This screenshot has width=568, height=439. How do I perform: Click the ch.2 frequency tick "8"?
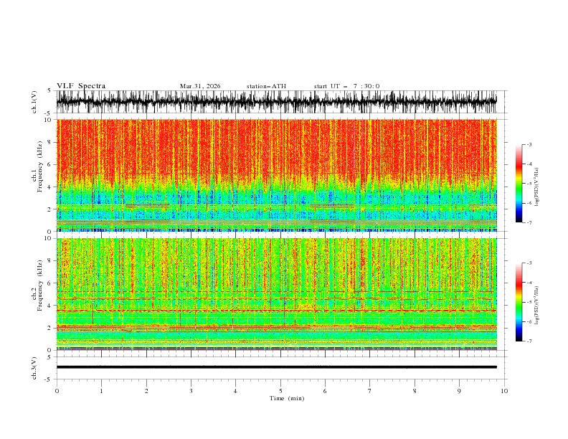coord(50,261)
